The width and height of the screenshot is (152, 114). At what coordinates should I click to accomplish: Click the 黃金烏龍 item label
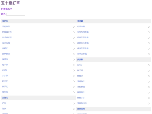(x=6, y=43)
